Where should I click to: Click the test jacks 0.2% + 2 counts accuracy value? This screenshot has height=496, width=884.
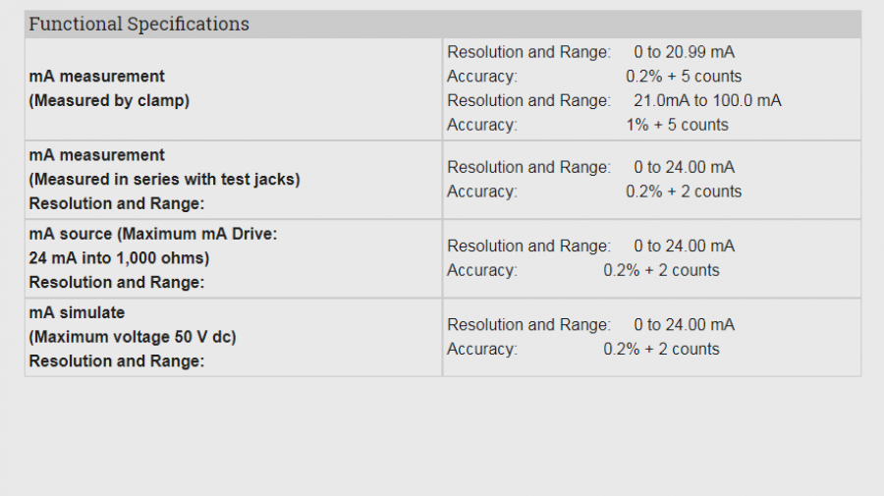click(684, 192)
